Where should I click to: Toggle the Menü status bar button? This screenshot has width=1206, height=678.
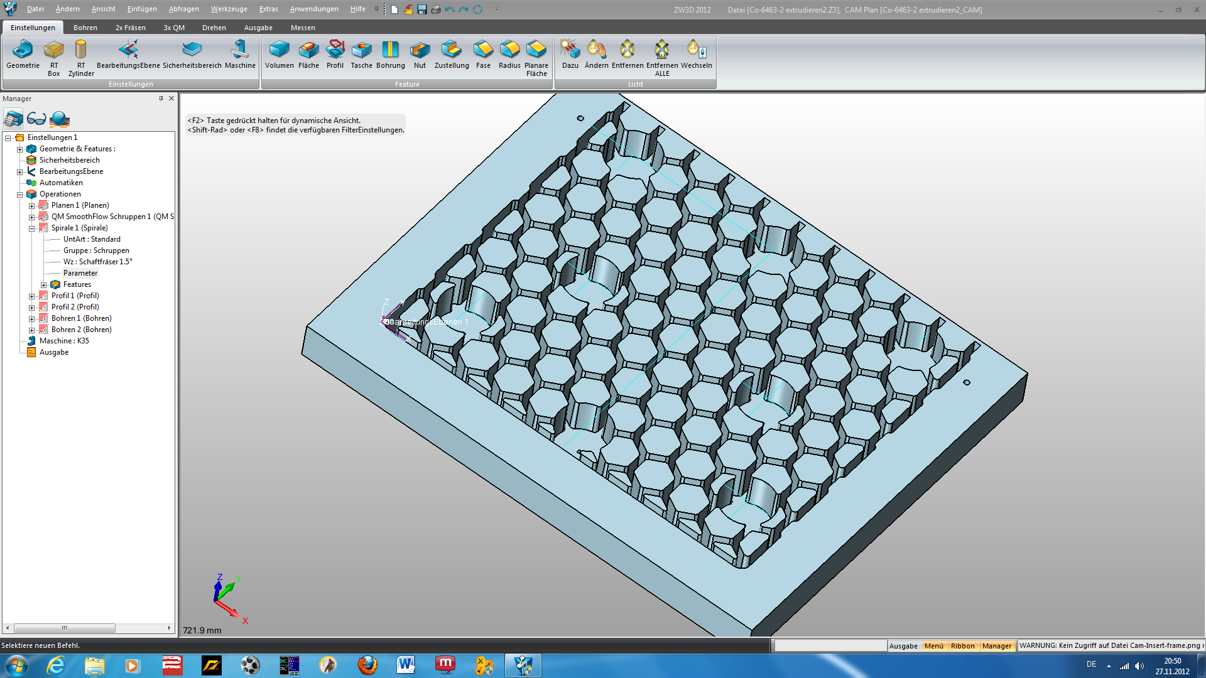coord(934,645)
